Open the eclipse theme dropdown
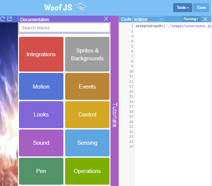The width and height of the screenshot is (212, 186). tap(148, 19)
